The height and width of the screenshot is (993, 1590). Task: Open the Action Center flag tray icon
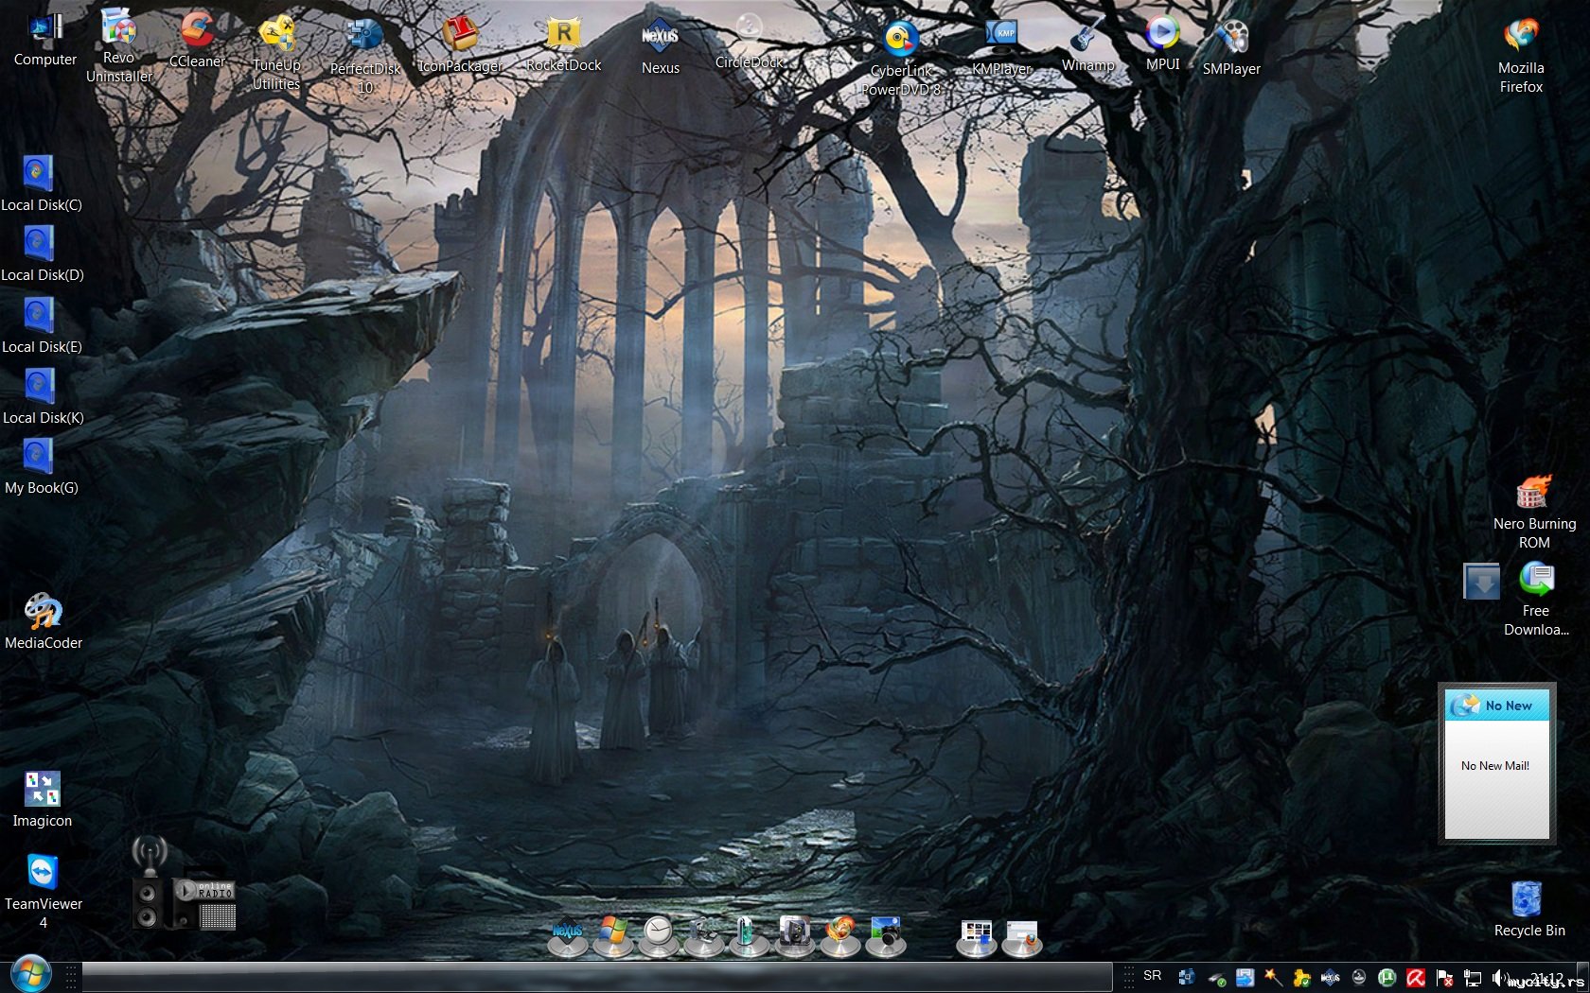point(1444,978)
